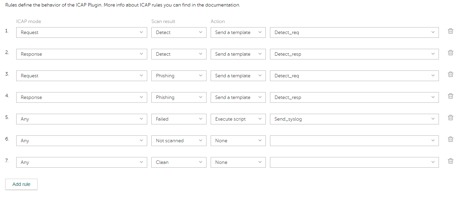Screen dimensions: 462x200
Task: Delete rule 1 using its trash icon
Action: pos(450,31)
